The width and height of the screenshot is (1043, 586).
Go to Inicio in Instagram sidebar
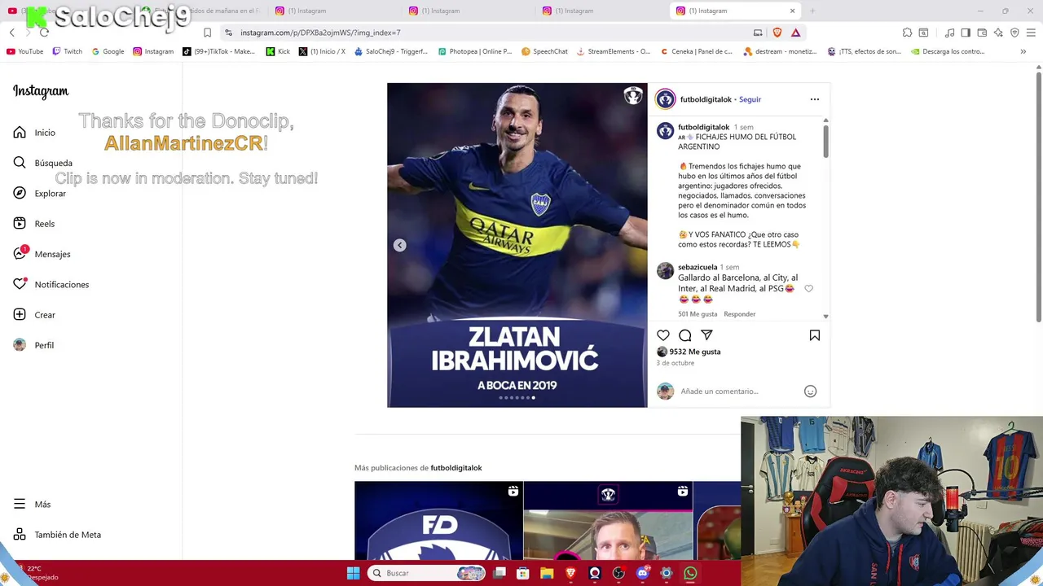click(34, 133)
